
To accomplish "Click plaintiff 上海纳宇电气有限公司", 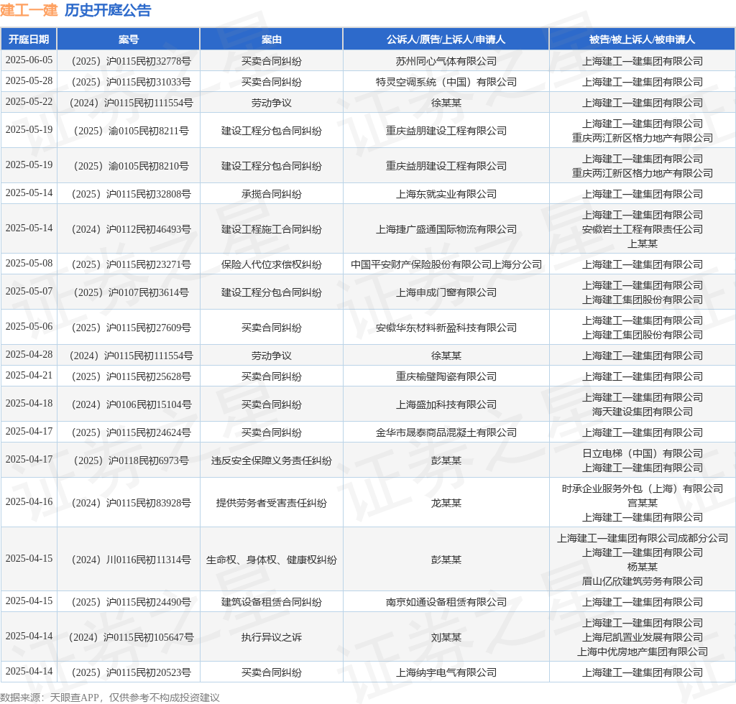I will click(446, 672).
